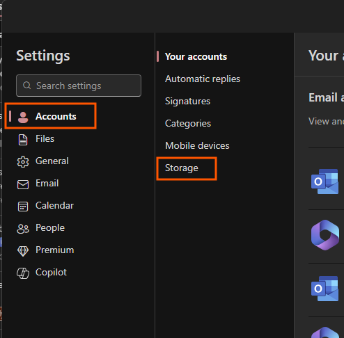
Task: Click the Files document icon
Action: (x=23, y=140)
